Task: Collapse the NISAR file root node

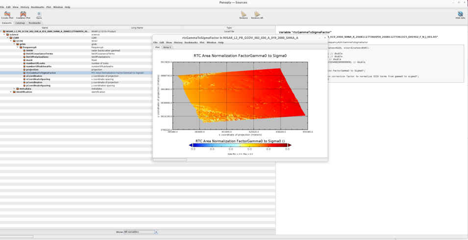Action: point(1,31)
